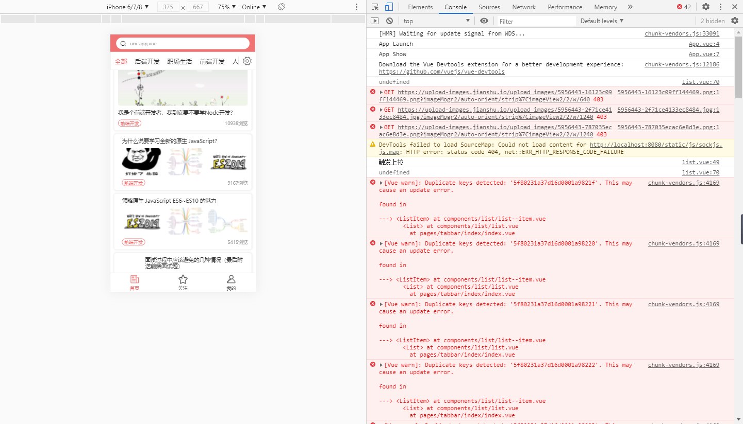This screenshot has width=743, height=424.
Task: Open the Default levels dropdown
Action: 602,21
